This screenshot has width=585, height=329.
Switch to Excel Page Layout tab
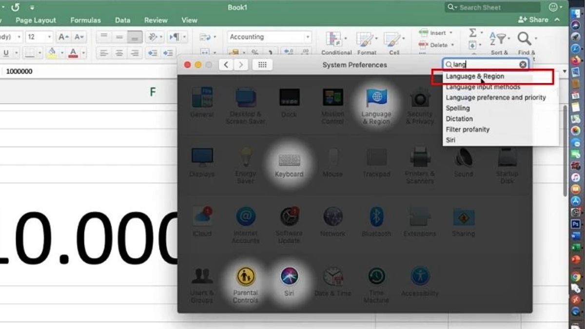click(36, 20)
